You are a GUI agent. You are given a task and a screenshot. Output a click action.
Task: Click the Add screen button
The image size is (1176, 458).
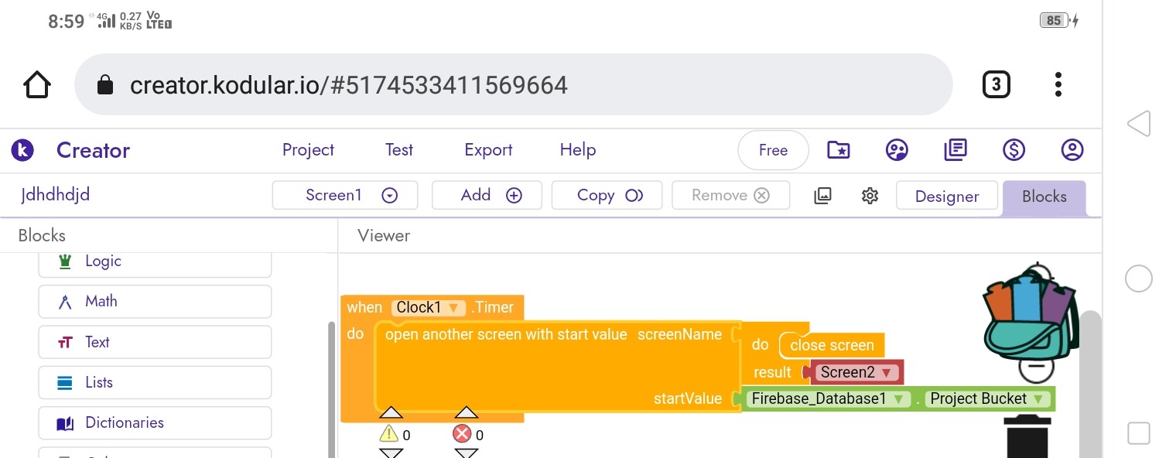[x=487, y=195]
